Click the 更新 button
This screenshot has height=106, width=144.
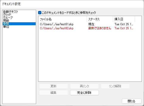tap(54, 86)
